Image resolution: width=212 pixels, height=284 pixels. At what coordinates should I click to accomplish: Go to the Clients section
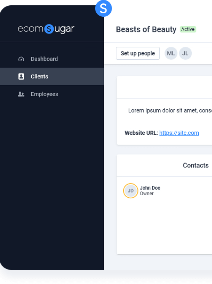tap(52, 77)
